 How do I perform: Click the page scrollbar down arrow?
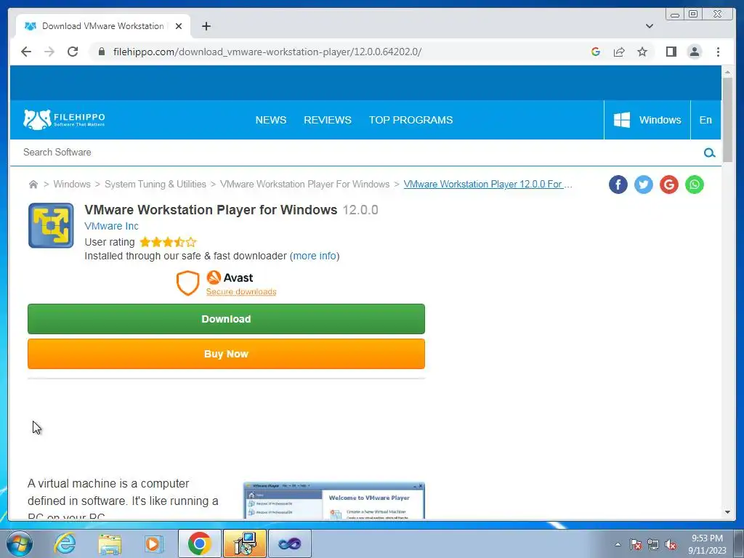pos(727,512)
